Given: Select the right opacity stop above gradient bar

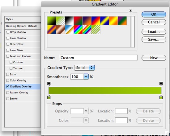Looking at the screenshot, I should tap(161, 84).
